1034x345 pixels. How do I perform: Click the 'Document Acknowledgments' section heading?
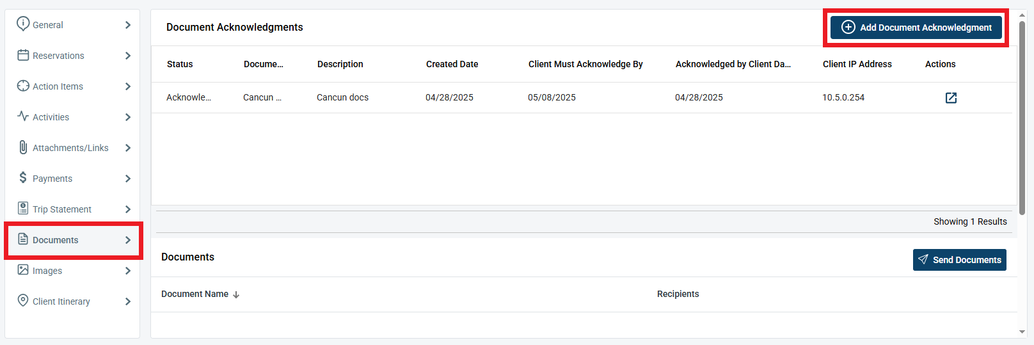point(235,27)
